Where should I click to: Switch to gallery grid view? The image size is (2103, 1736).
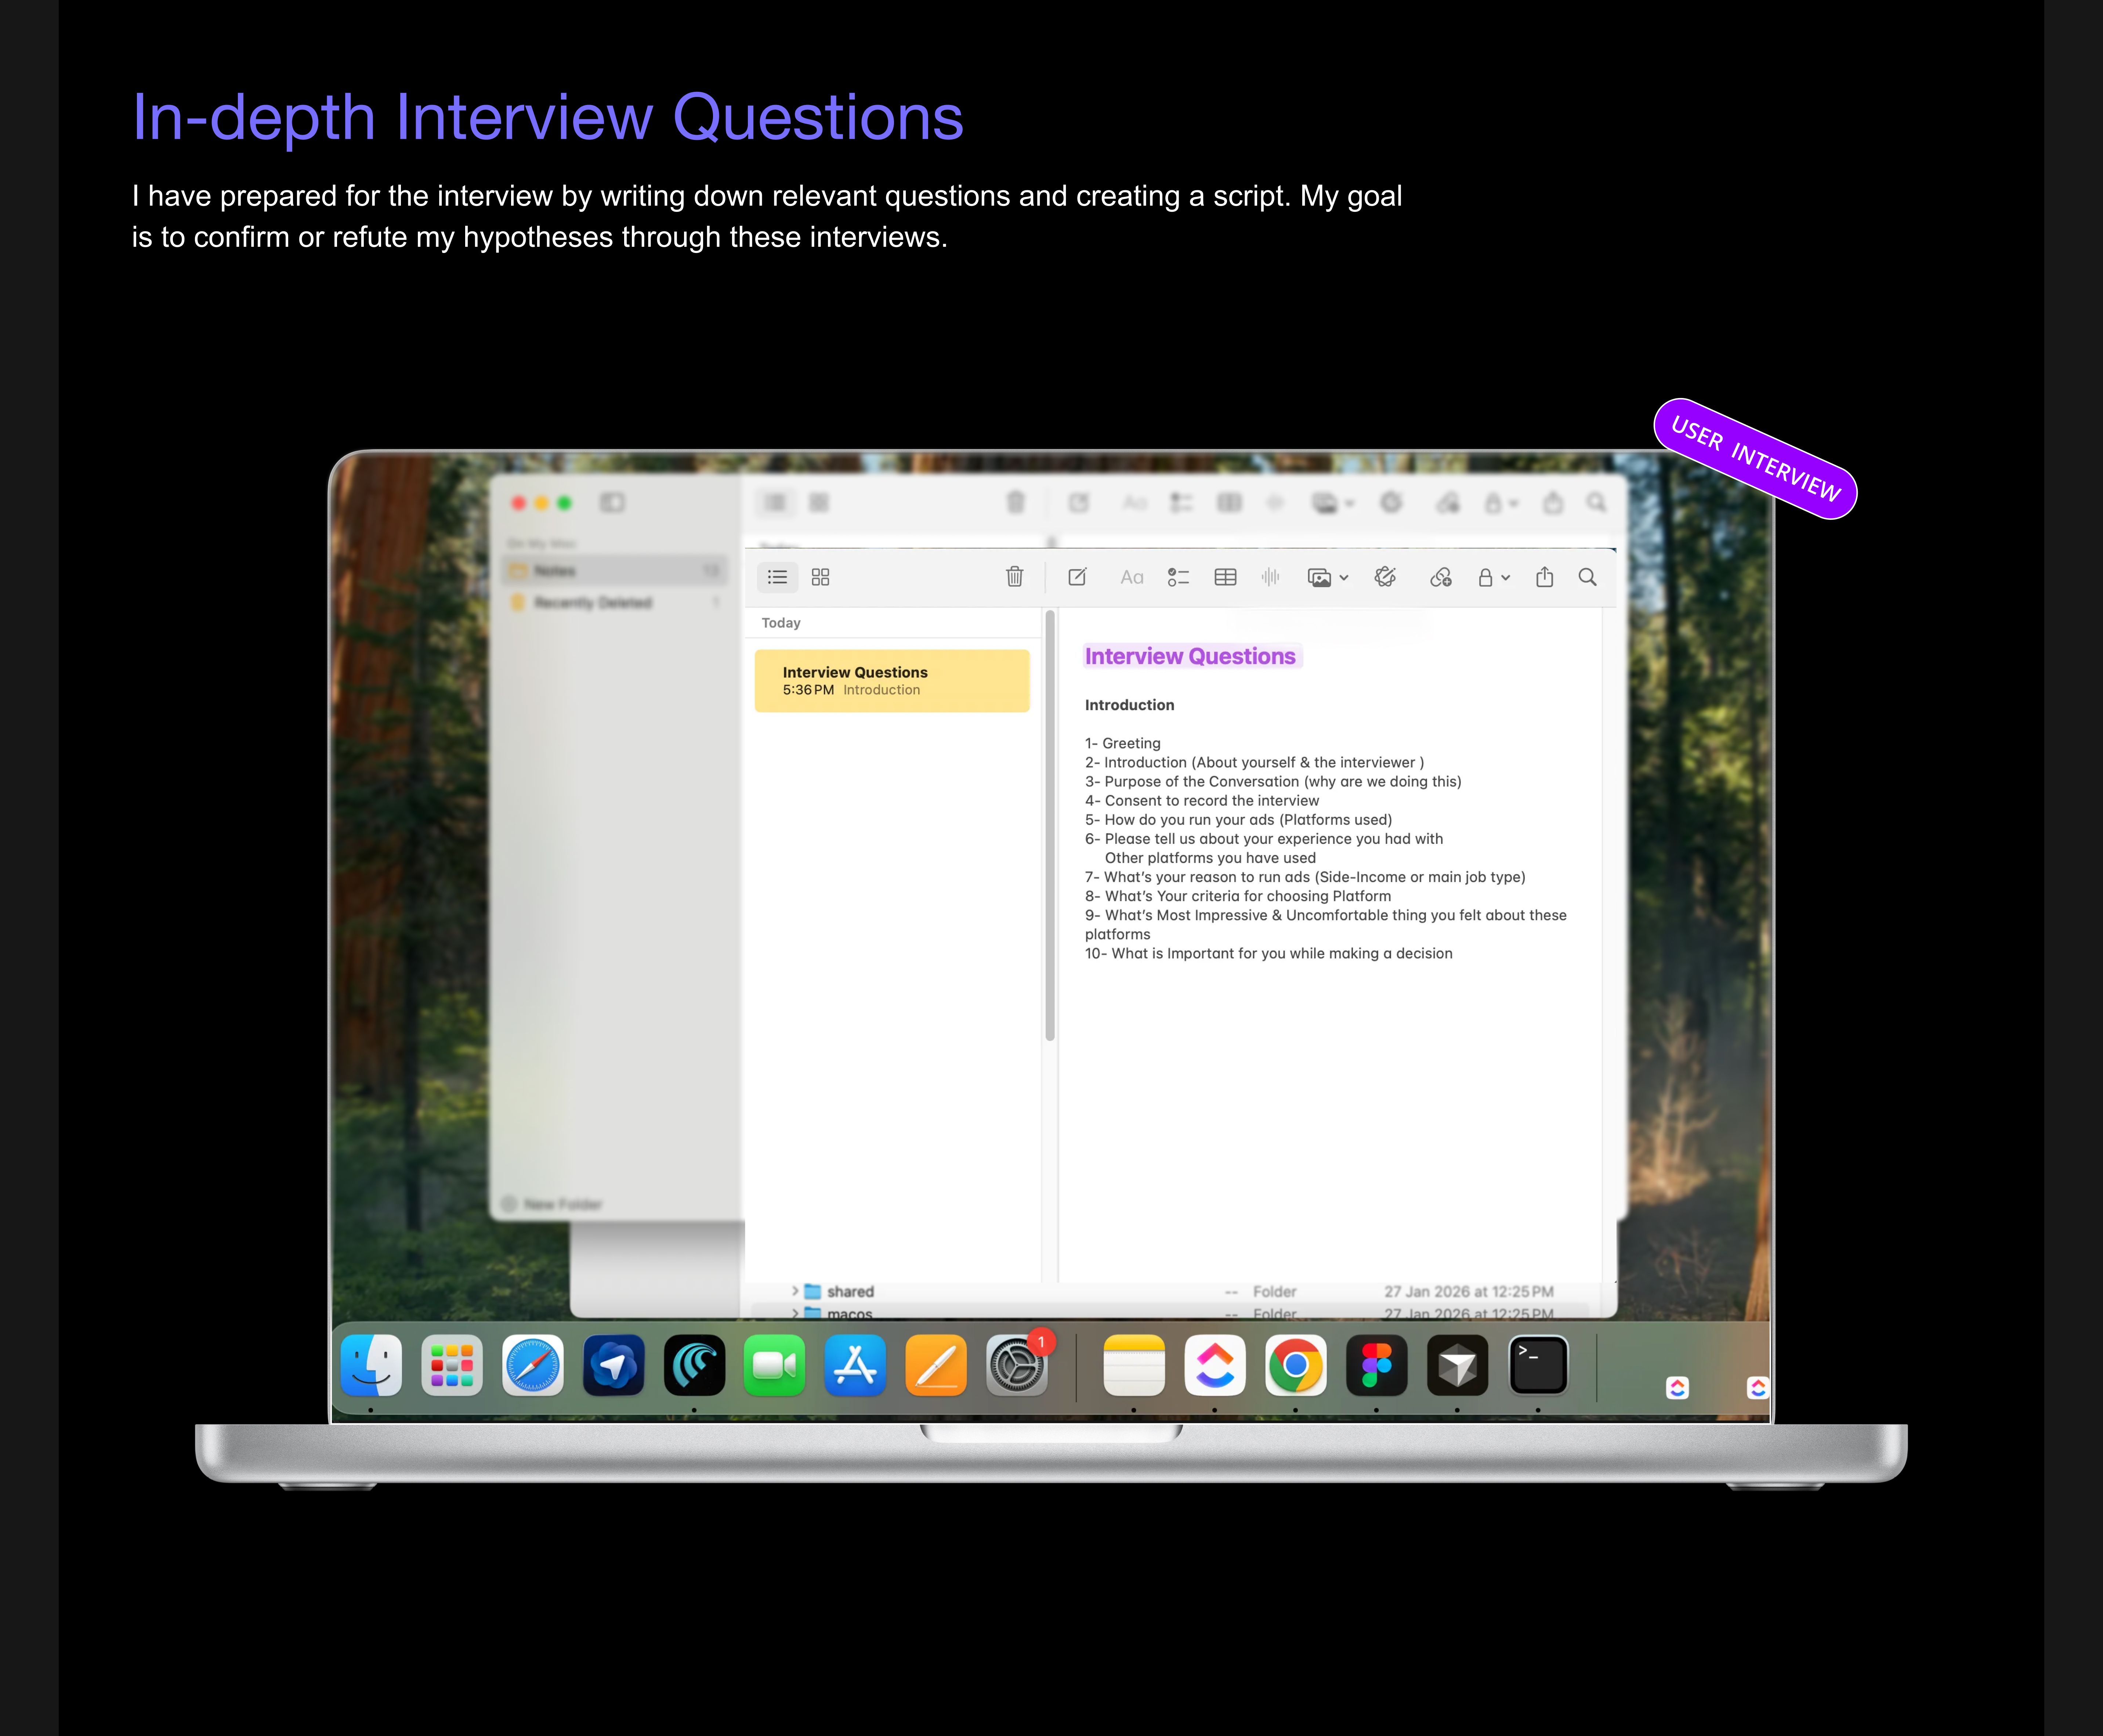[x=820, y=577]
